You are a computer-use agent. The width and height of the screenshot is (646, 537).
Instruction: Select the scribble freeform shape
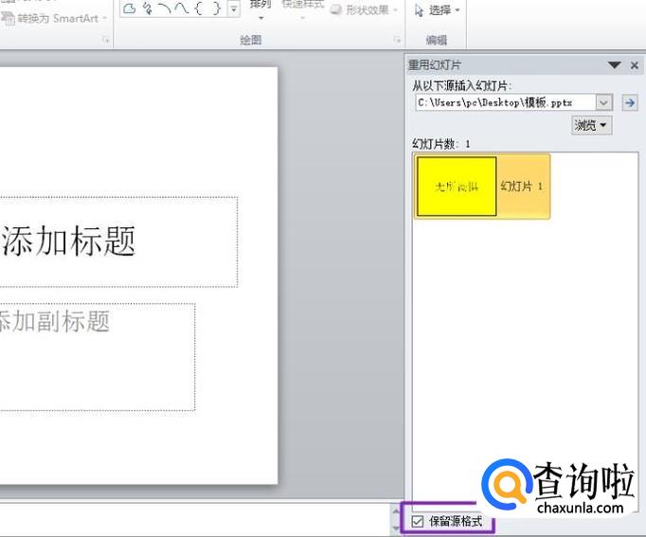[148, 9]
